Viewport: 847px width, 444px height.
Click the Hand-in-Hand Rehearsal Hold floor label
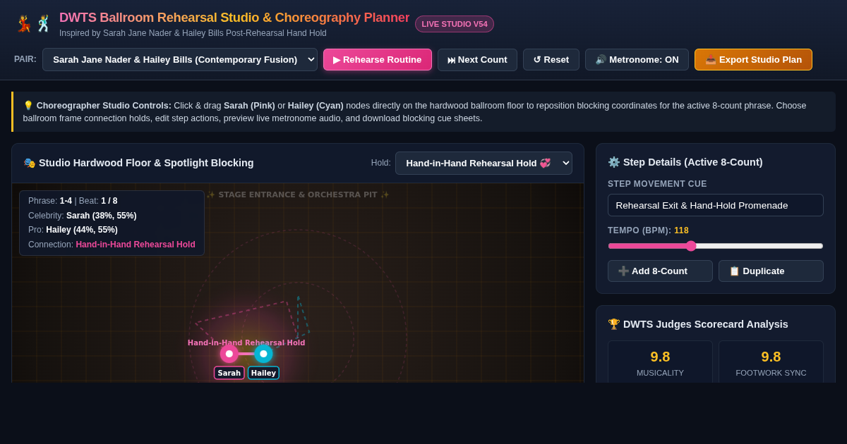tap(246, 343)
